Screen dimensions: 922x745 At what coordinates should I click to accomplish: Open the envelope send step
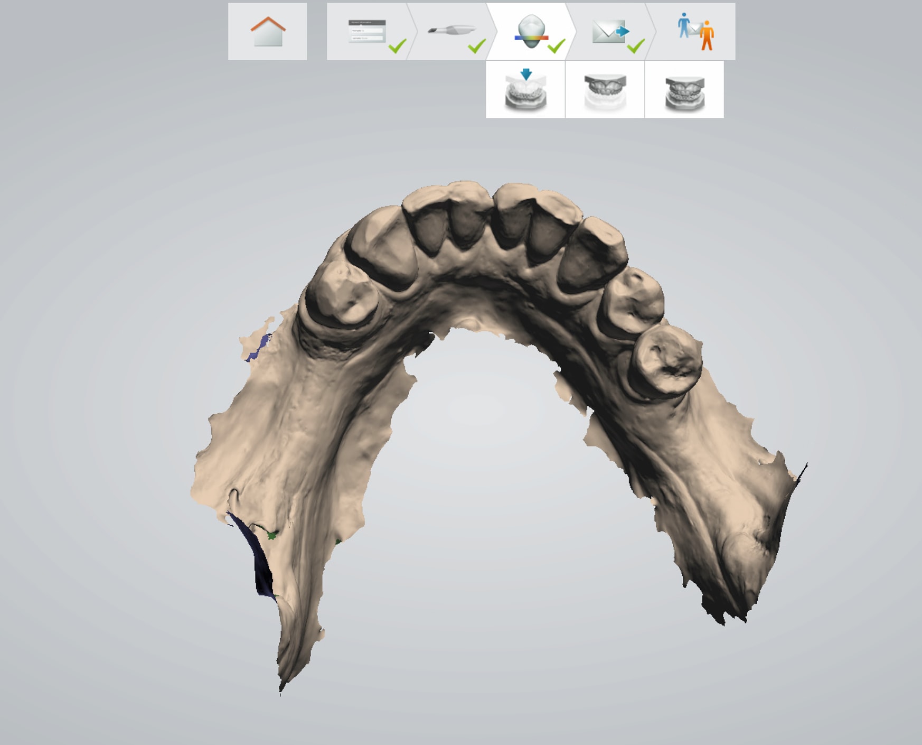(x=610, y=32)
